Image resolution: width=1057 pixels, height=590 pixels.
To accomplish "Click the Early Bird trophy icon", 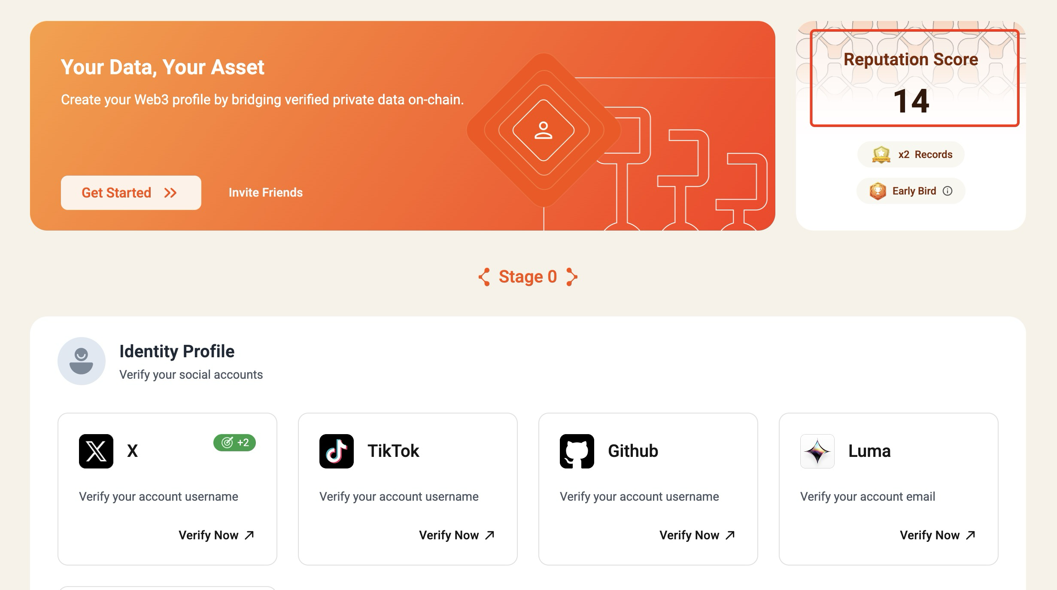I will click(878, 191).
